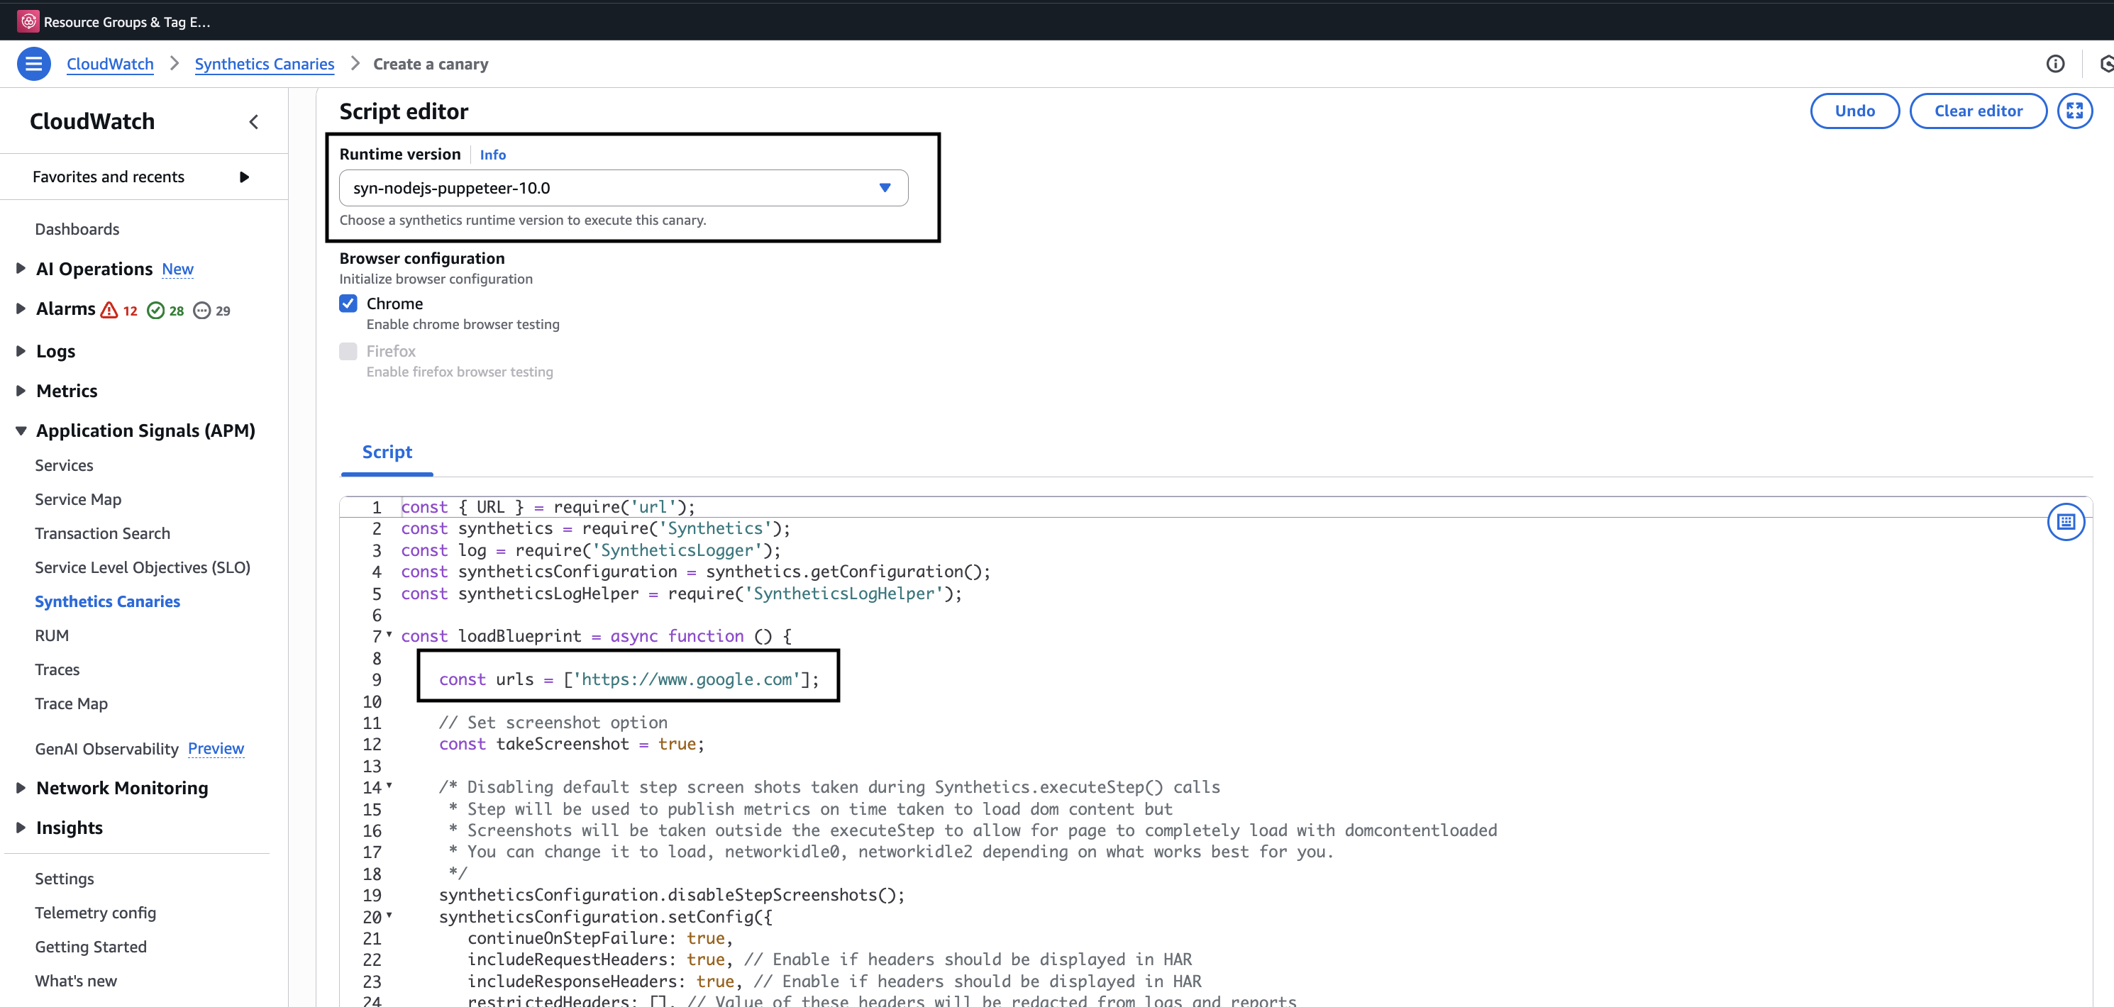
Task: Open Settings in the sidebar
Action: [x=64, y=878]
